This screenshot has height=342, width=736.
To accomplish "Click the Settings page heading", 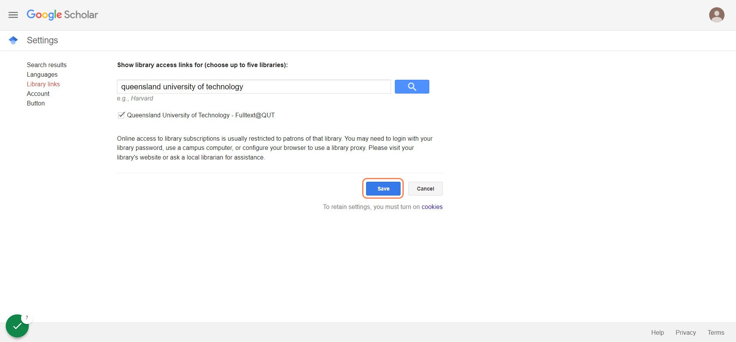I will point(42,40).
